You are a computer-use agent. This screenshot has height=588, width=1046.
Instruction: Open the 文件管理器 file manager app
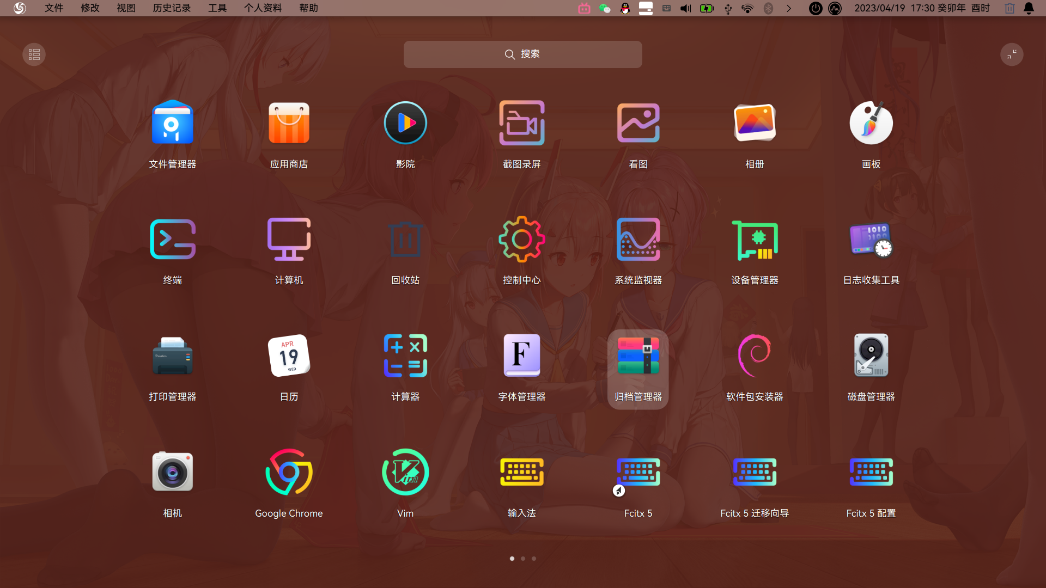click(172, 123)
